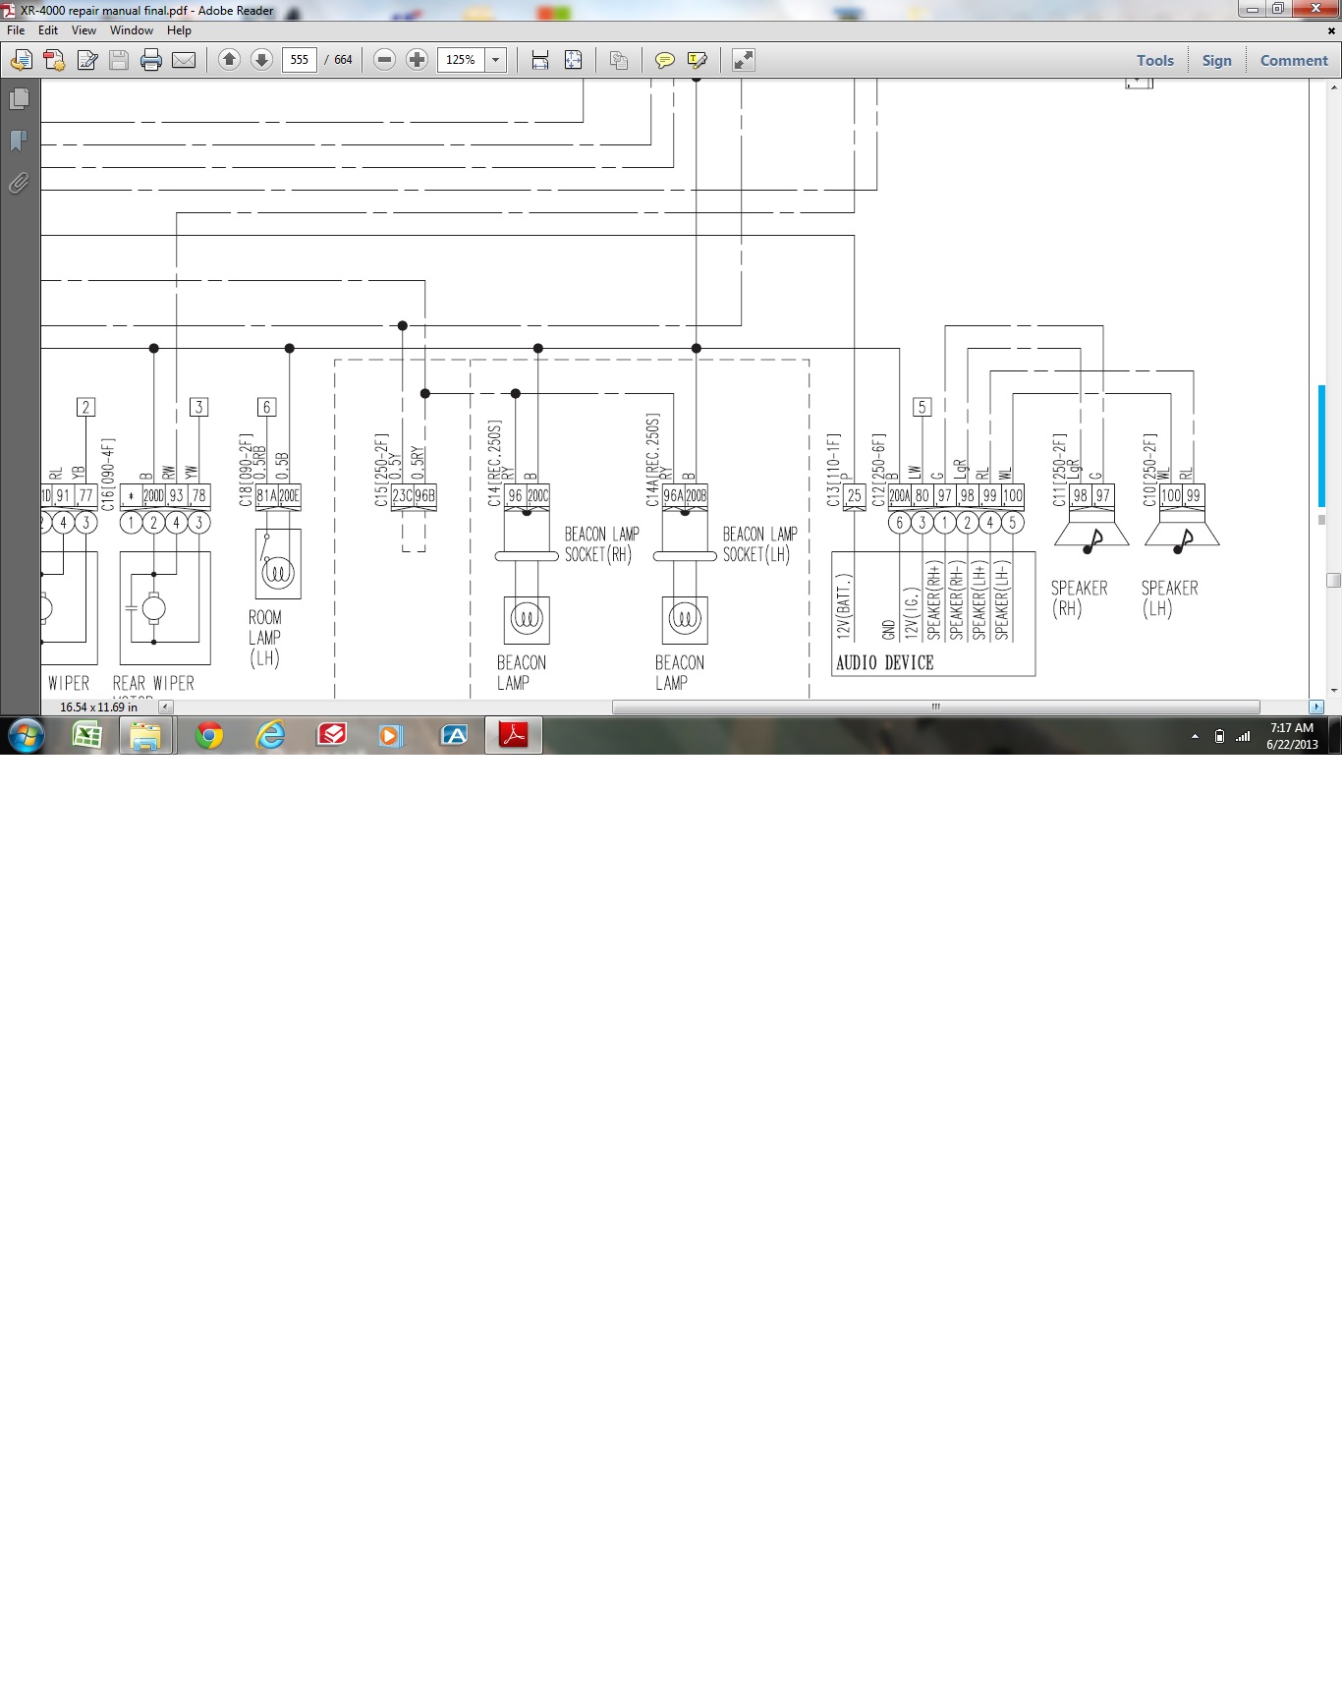The image size is (1342, 1699).
Task: Click the Sign button
Action: pos(1216,60)
